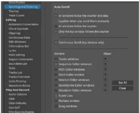The height and width of the screenshot is (113, 139).
Task: Open Information Bar settings
Action: 19,46
